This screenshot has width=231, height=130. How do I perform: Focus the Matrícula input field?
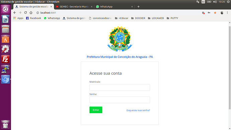pyautogui.click(x=120, y=87)
